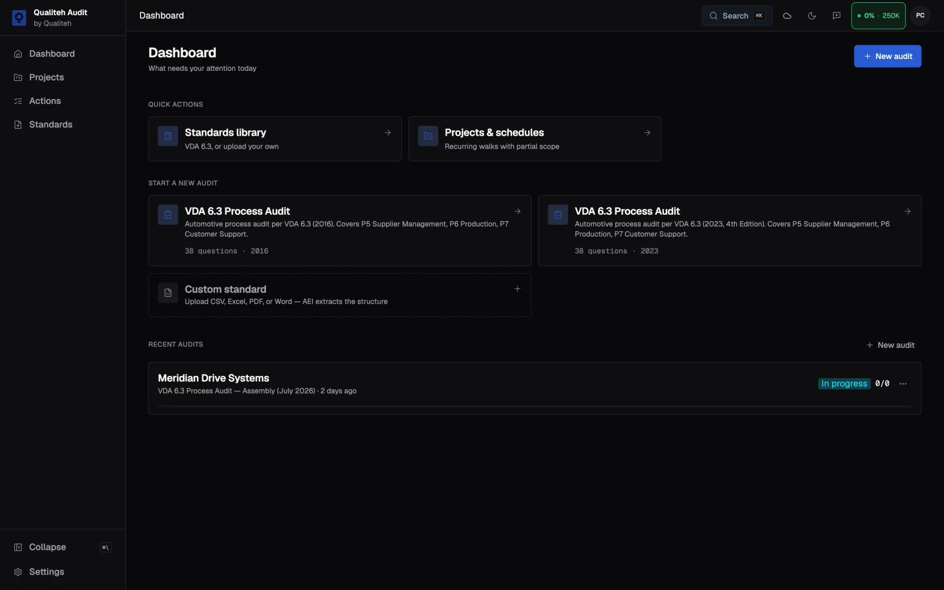The height and width of the screenshot is (590, 944).
Task: Open the Custom standard upload card
Action: click(340, 295)
